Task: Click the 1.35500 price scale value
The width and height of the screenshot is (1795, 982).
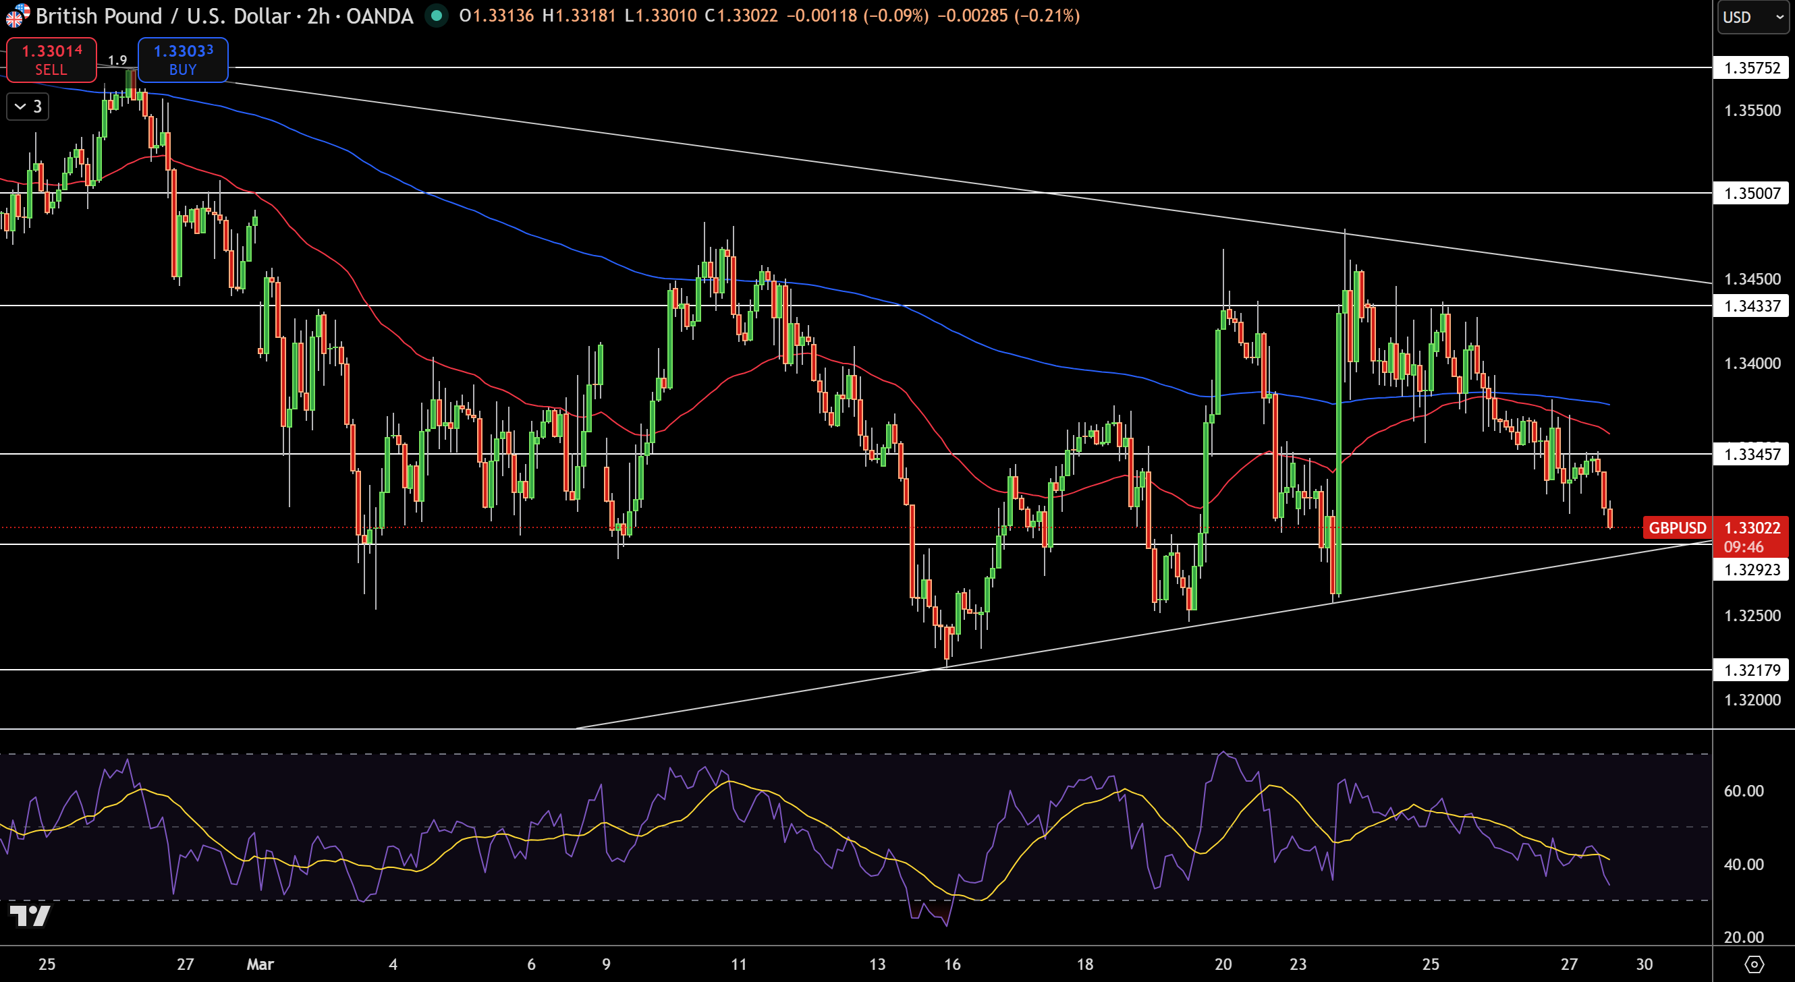Action: [x=1752, y=111]
